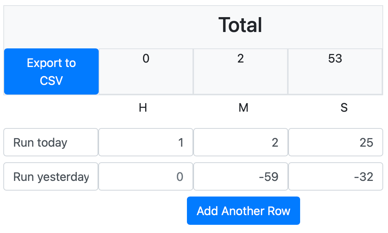Click the S column header label
This screenshot has width=388, height=233.
point(344,108)
